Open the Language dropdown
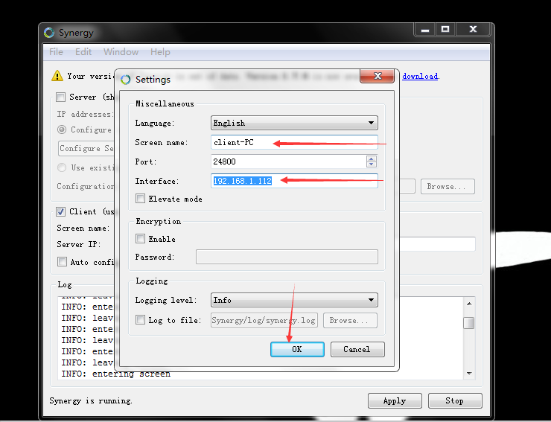Viewport: 551px width, 422px height. click(294, 123)
